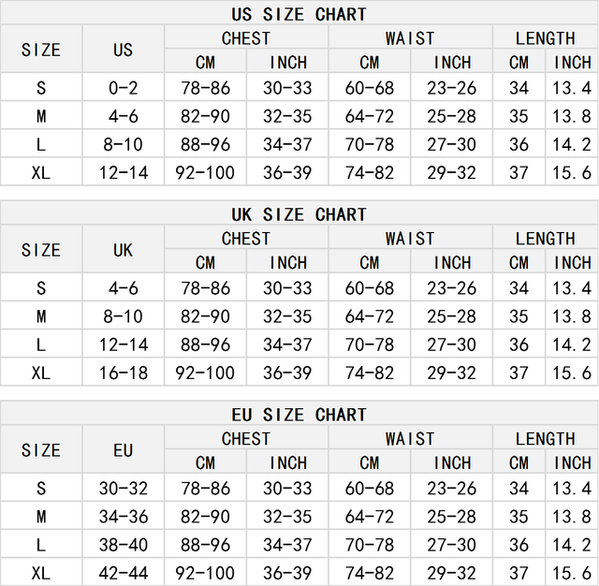
Task: Click 92-100 chest cell in EU chart
Action: 206,573
